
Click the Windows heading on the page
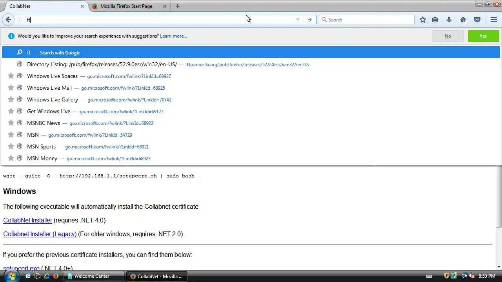coord(19,191)
